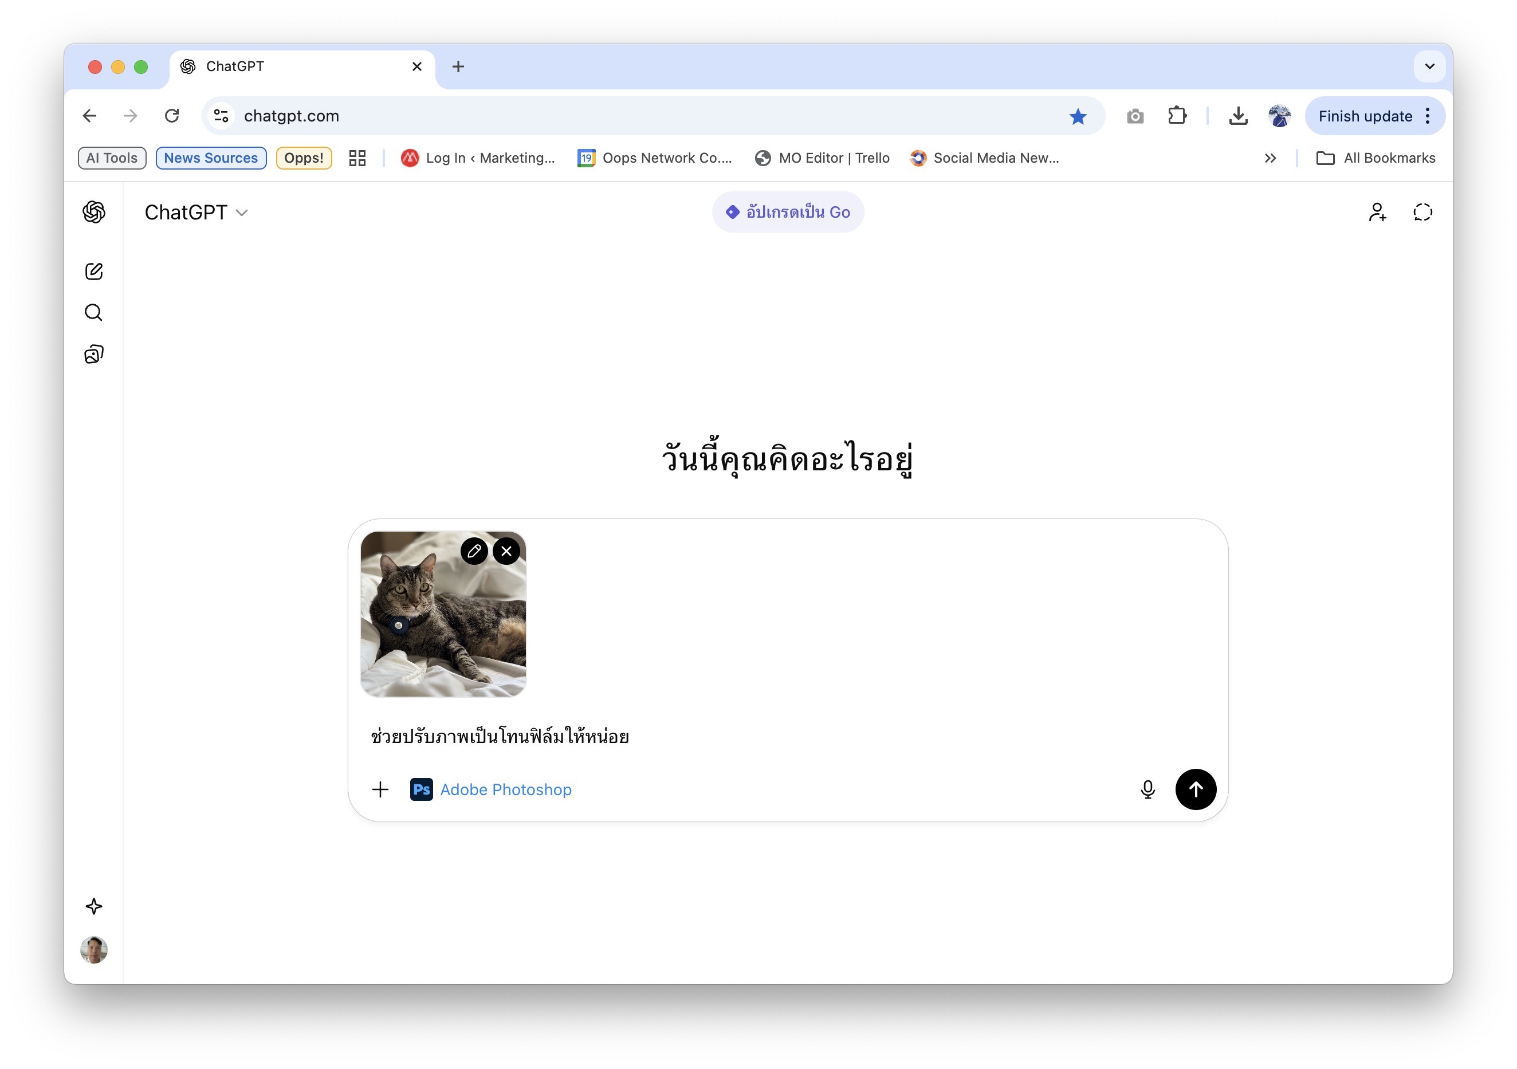1517x1069 pixels.
Task: Expand hidden bookmarks double-chevron
Action: coord(1270,159)
